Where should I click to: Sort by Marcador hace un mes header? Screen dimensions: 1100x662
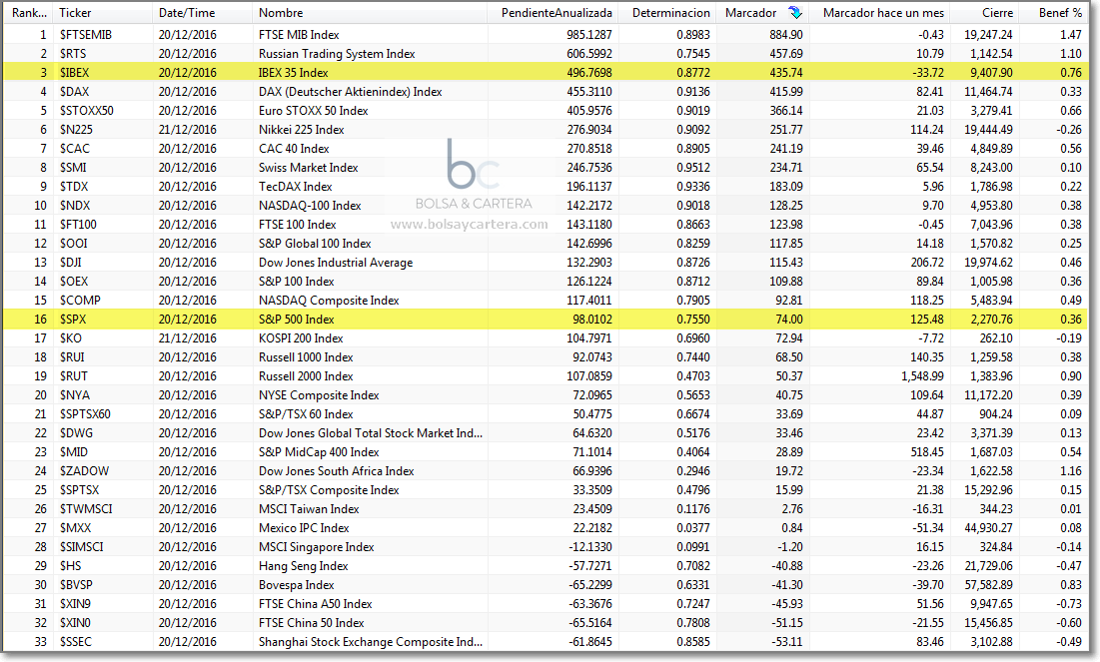click(x=879, y=13)
